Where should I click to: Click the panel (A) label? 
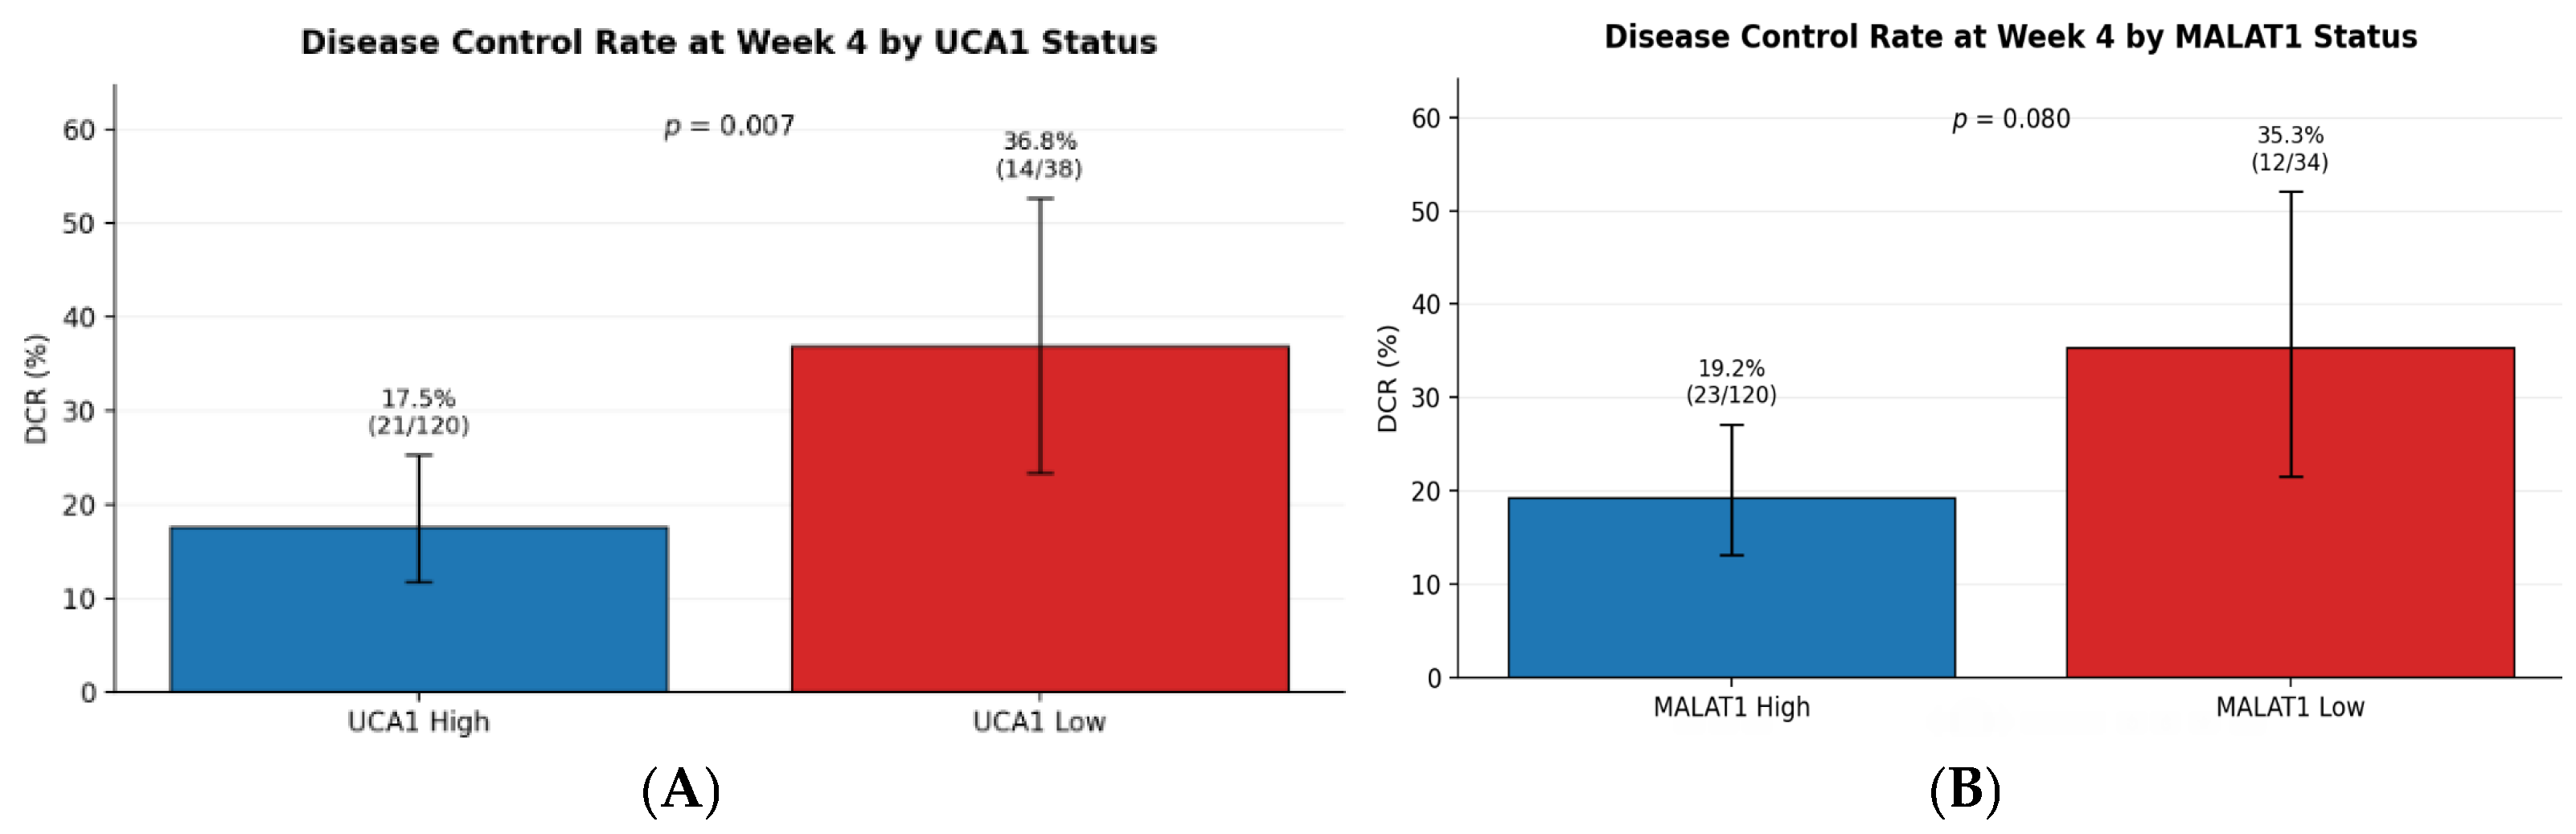(x=681, y=790)
